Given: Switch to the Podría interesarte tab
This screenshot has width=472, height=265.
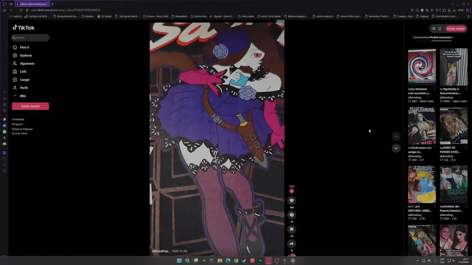Looking at the screenshot, I should point(441,37).
